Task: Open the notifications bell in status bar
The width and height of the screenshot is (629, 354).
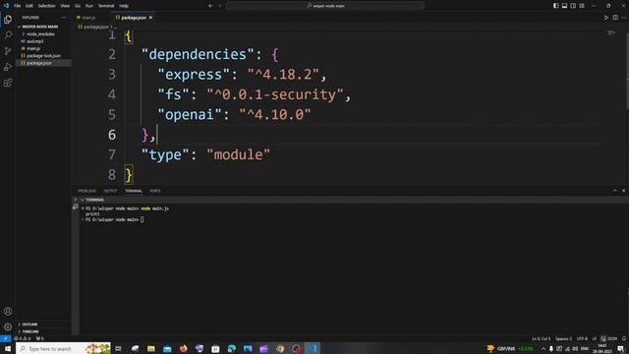Action: pos(624,338)
